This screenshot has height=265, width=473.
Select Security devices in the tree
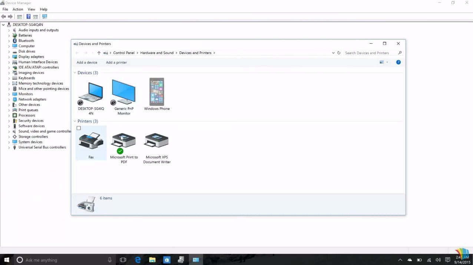[31, 121]
